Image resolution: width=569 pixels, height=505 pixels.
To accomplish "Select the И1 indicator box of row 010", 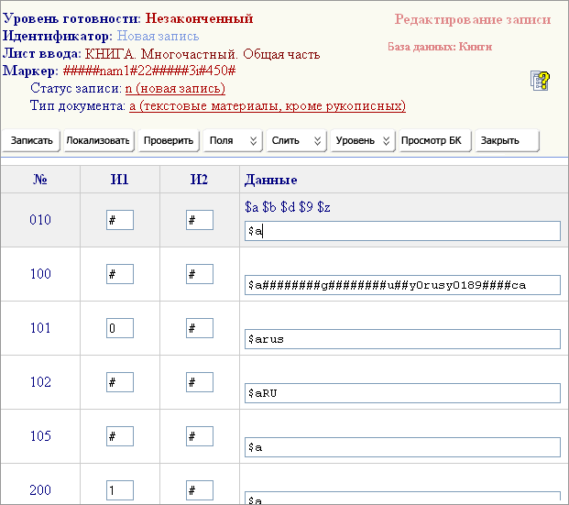I will (x=120, y=220).
